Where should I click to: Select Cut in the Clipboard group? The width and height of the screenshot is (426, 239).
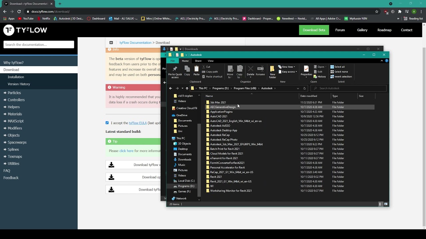206,67
